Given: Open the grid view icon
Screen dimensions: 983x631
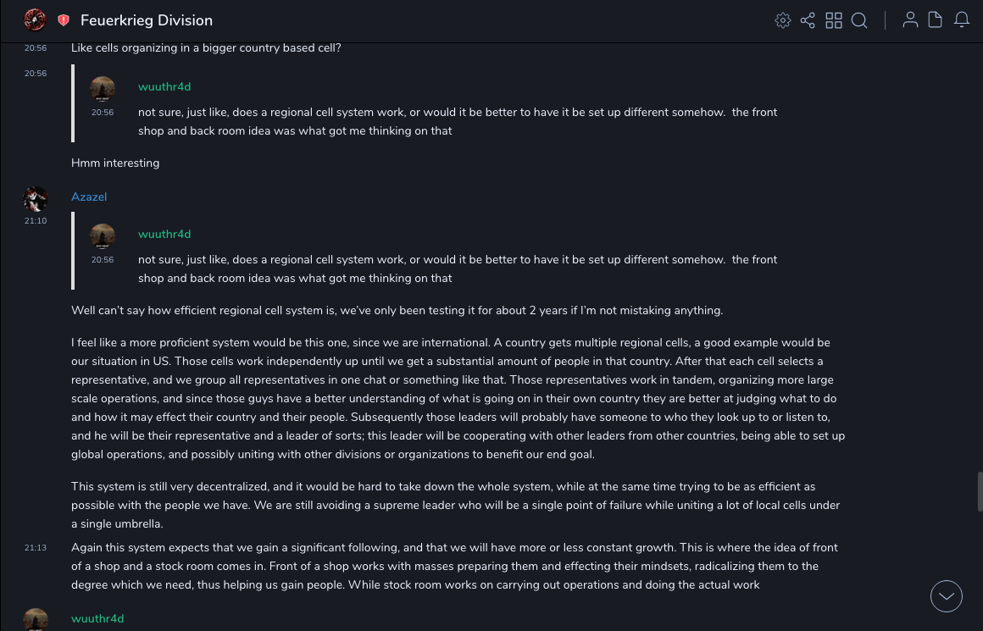Looking at the screenshot, I should tap(834, 20).
